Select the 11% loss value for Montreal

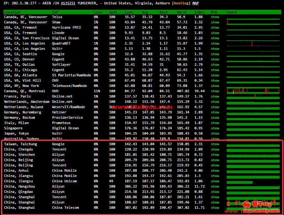[97, 91]
